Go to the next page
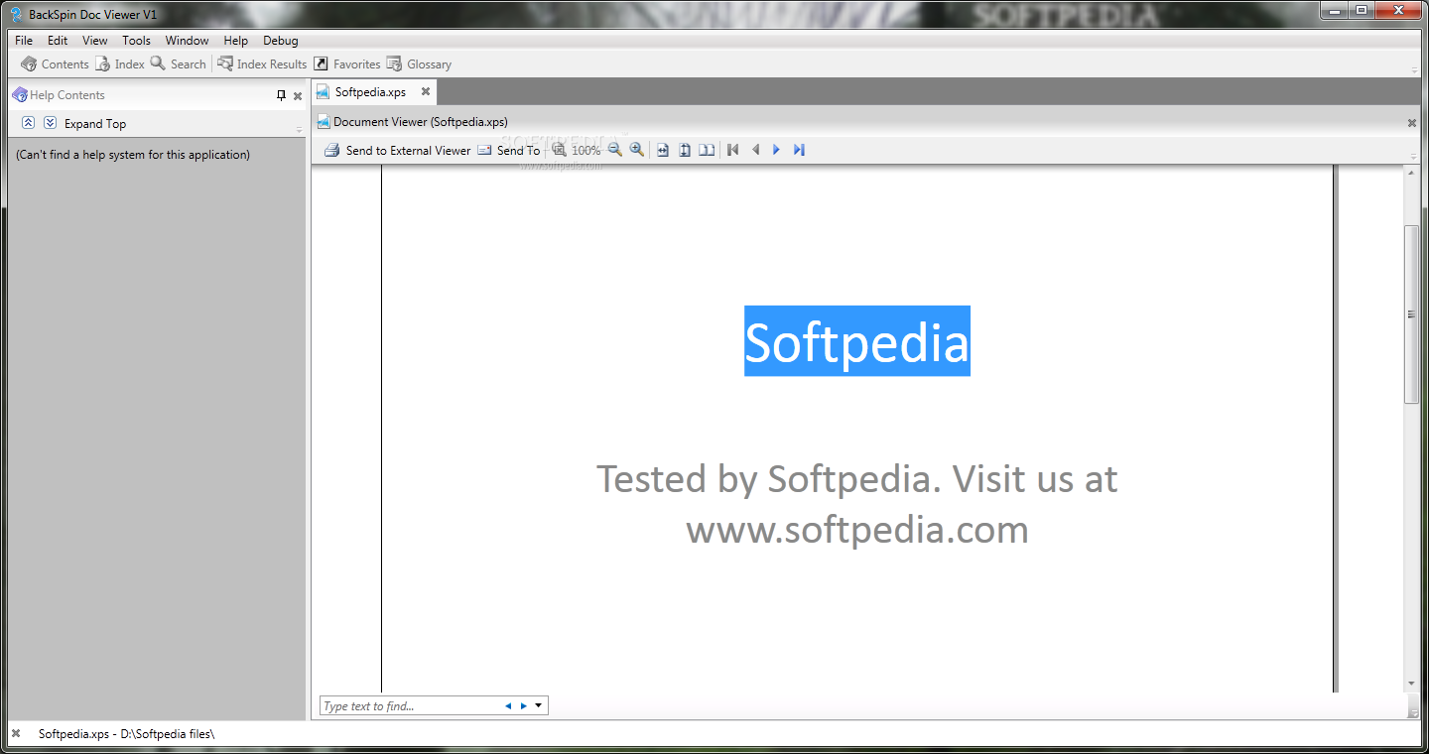This screenshot has width=1429, height=754. pos(777,150)
